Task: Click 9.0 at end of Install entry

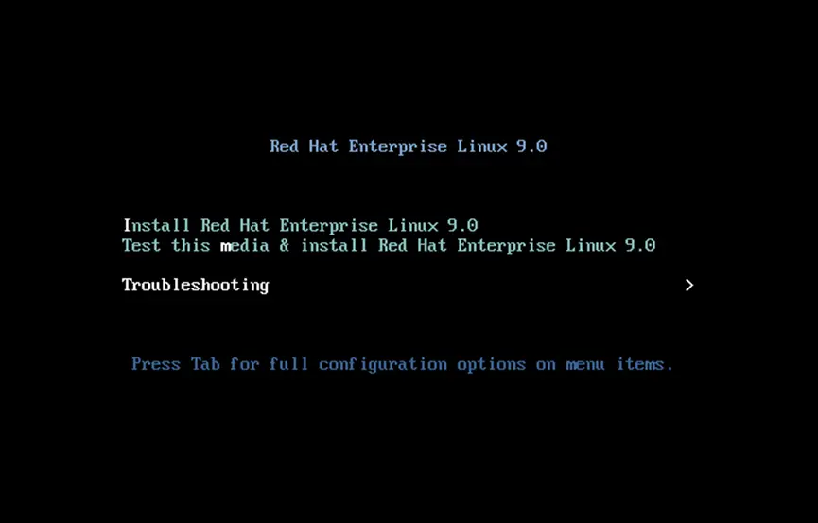Action: tap(462, 225)
